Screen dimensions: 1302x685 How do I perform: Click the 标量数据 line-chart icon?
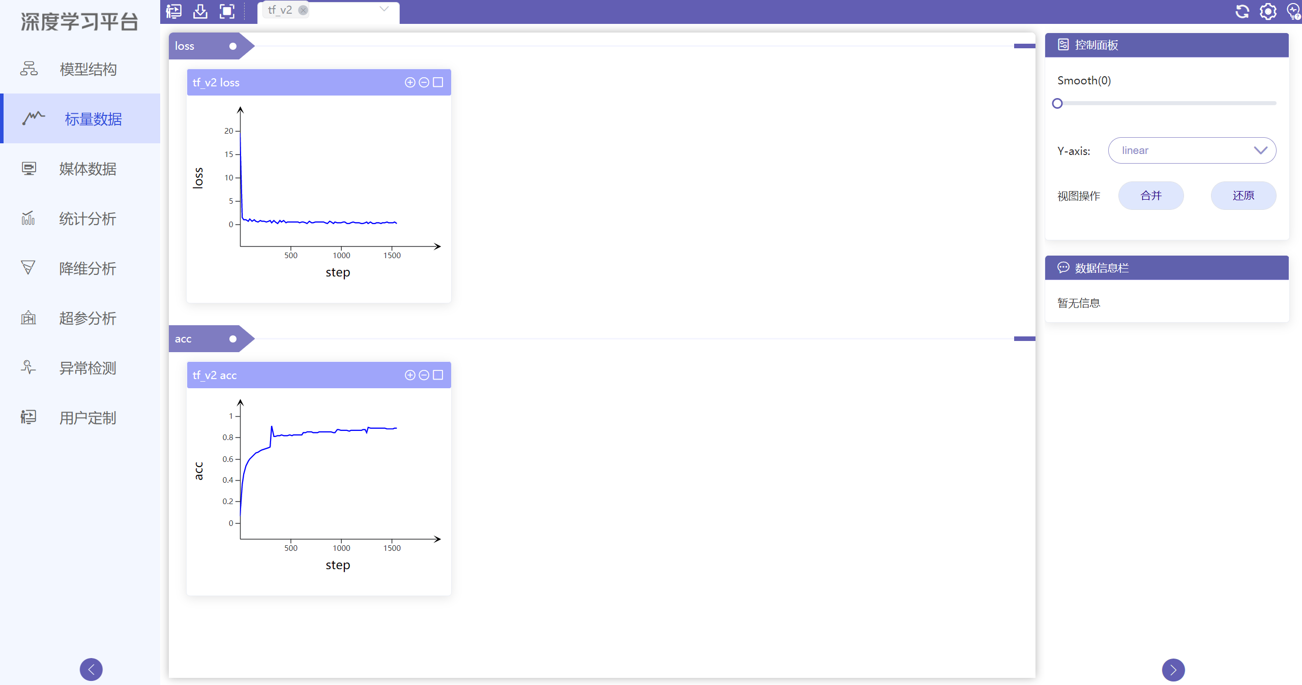tap(34, 118)
